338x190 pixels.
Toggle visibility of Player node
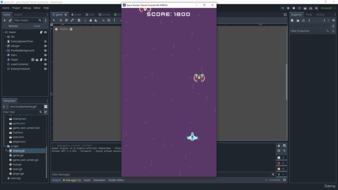click(x=45, y=60)
